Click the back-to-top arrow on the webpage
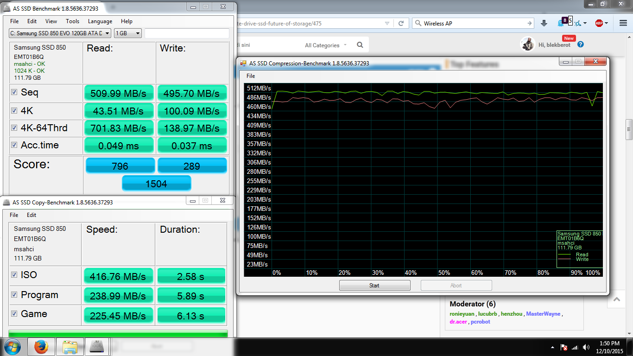This screenshot has height=356, width=633. coord(617,299)
